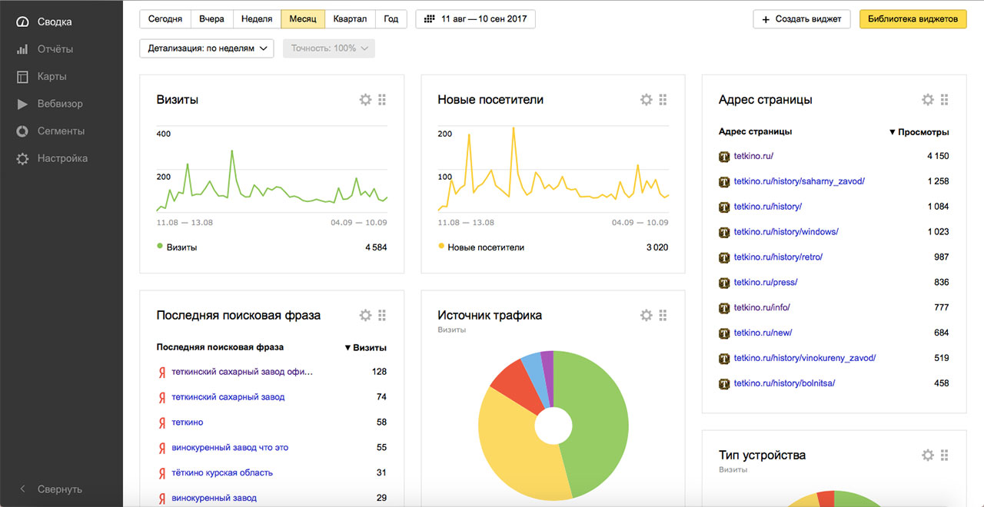
Task: Open tetkino.ru/ page link
Action: pyautogui.click(x=753, y=156)
